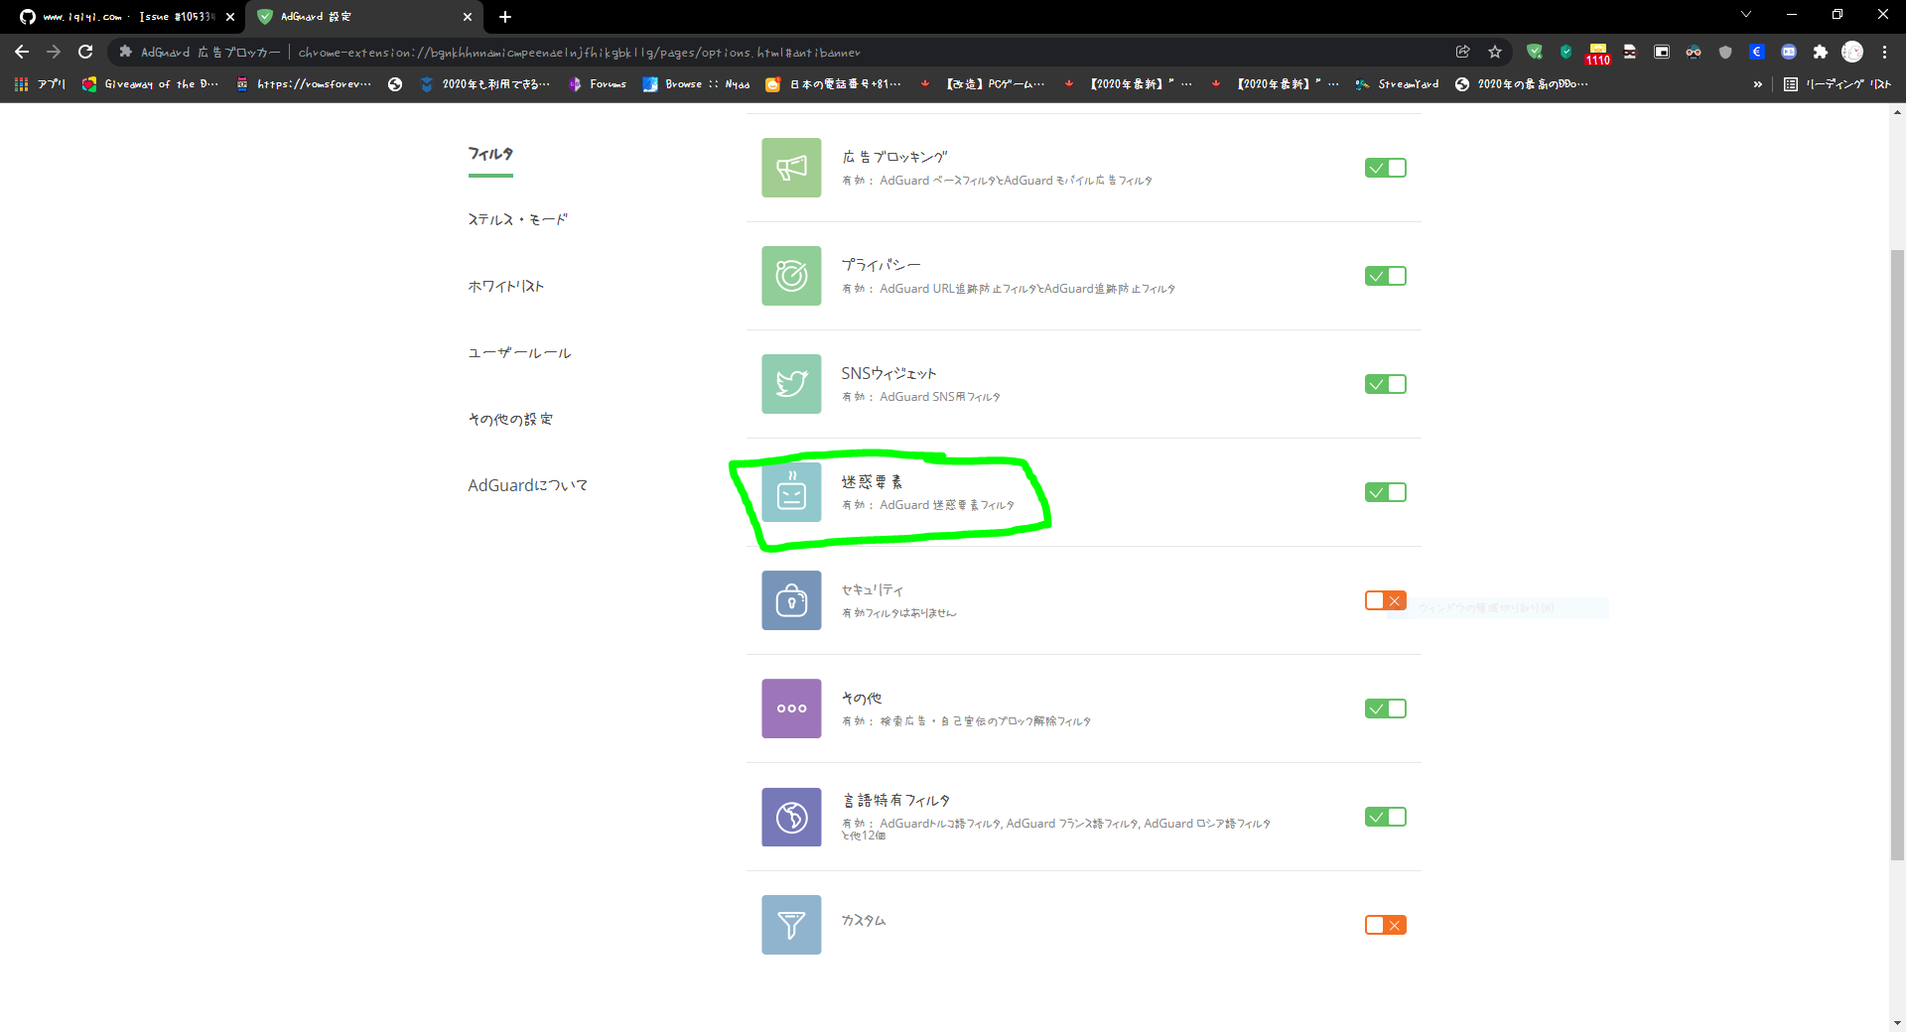Screen dimensions: 1906x1032
Task: Click the 言語特有フィルタ globe icon
Action: pos(791,817)
